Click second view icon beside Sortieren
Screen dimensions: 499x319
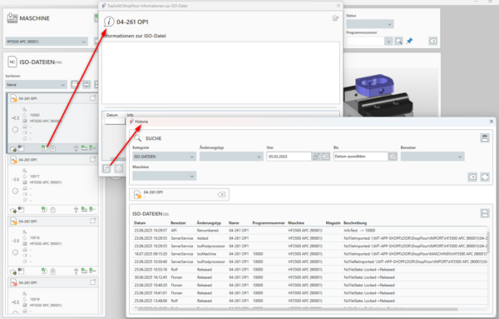pyautogui.click(x=86, y=84)
